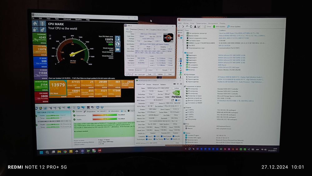Open Chrome from the taskbar

pyautogui.click(x=65, y=152)
